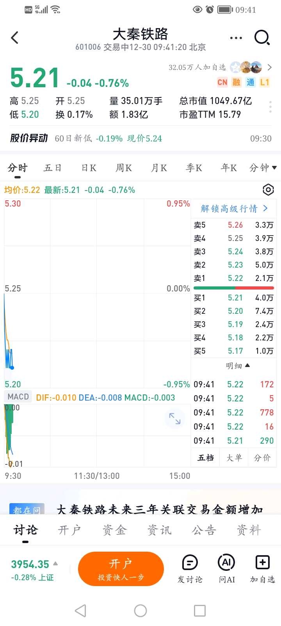Expand the 加自选 followers chevron
This screenshot has width=281, height=626.
coord(269,67)
